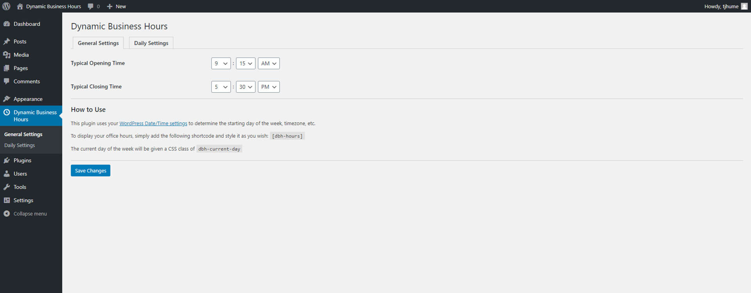This screenshot has width=751, height=293.
Task: Click the Tools wrench icon
Action: (7, 187)
